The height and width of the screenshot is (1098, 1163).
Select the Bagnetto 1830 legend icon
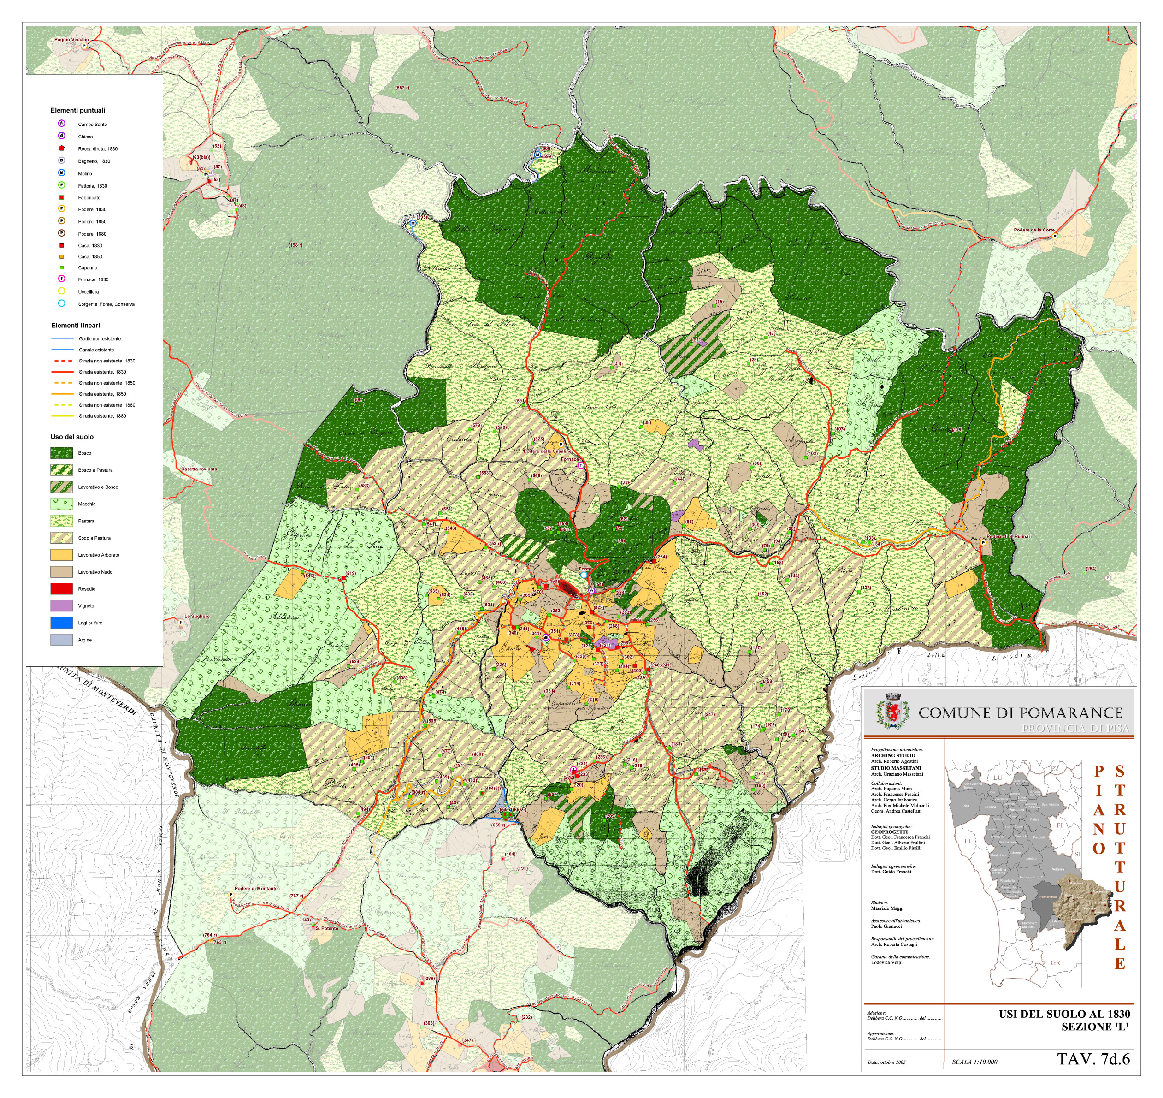pyautogui.click(x=61, y=160)
